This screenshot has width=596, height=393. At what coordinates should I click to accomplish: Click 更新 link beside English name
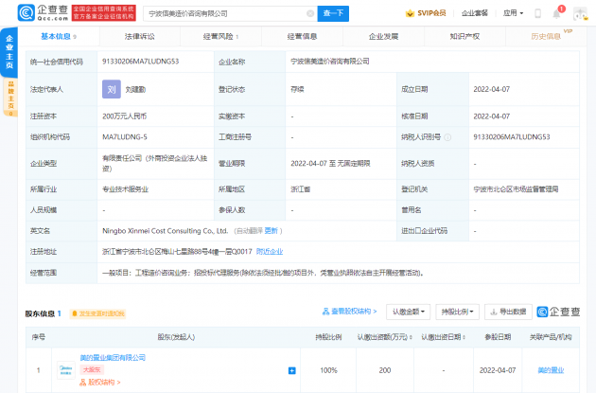click(271, 231)
